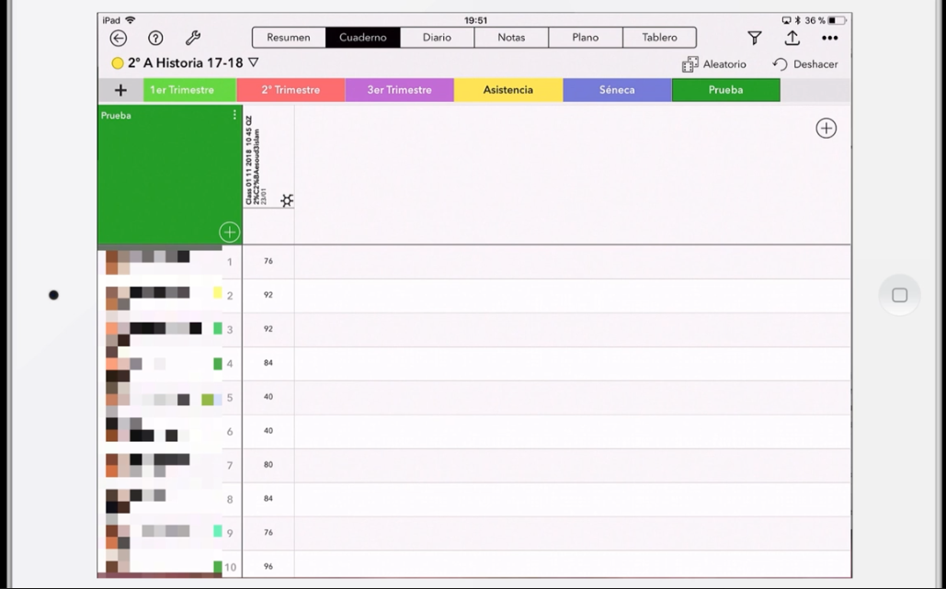Screen dimensions: 946x589
Task: Tap the share export icon
Action: 792,38
